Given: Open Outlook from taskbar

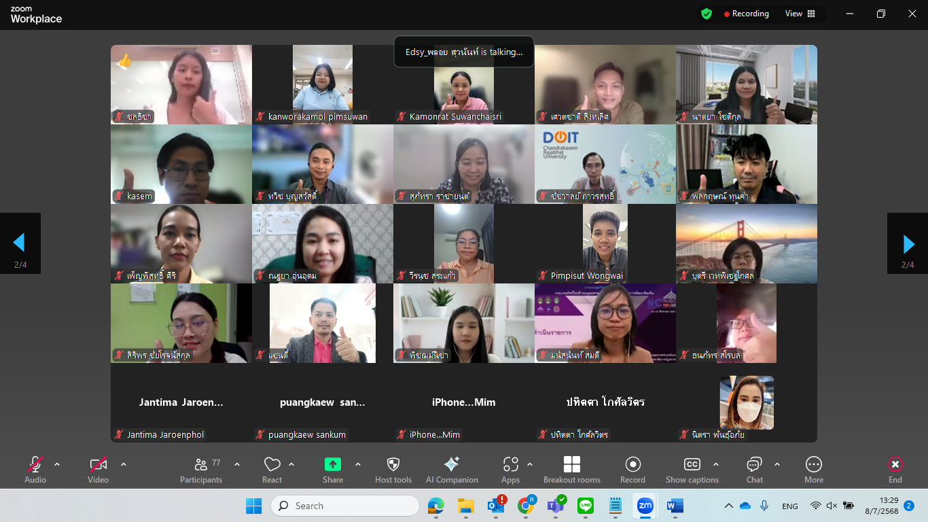Looking at the screenshot, I should pos(496,506).
